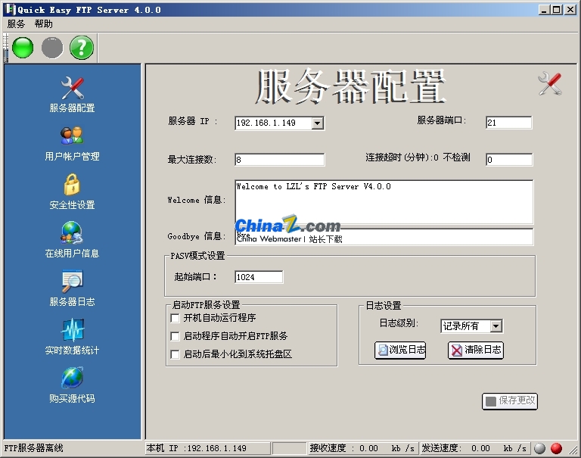Click the 服务器 IP 192.168.1.149 text box
This screenshot has height=458, width=581.
(x=273, y=123)
